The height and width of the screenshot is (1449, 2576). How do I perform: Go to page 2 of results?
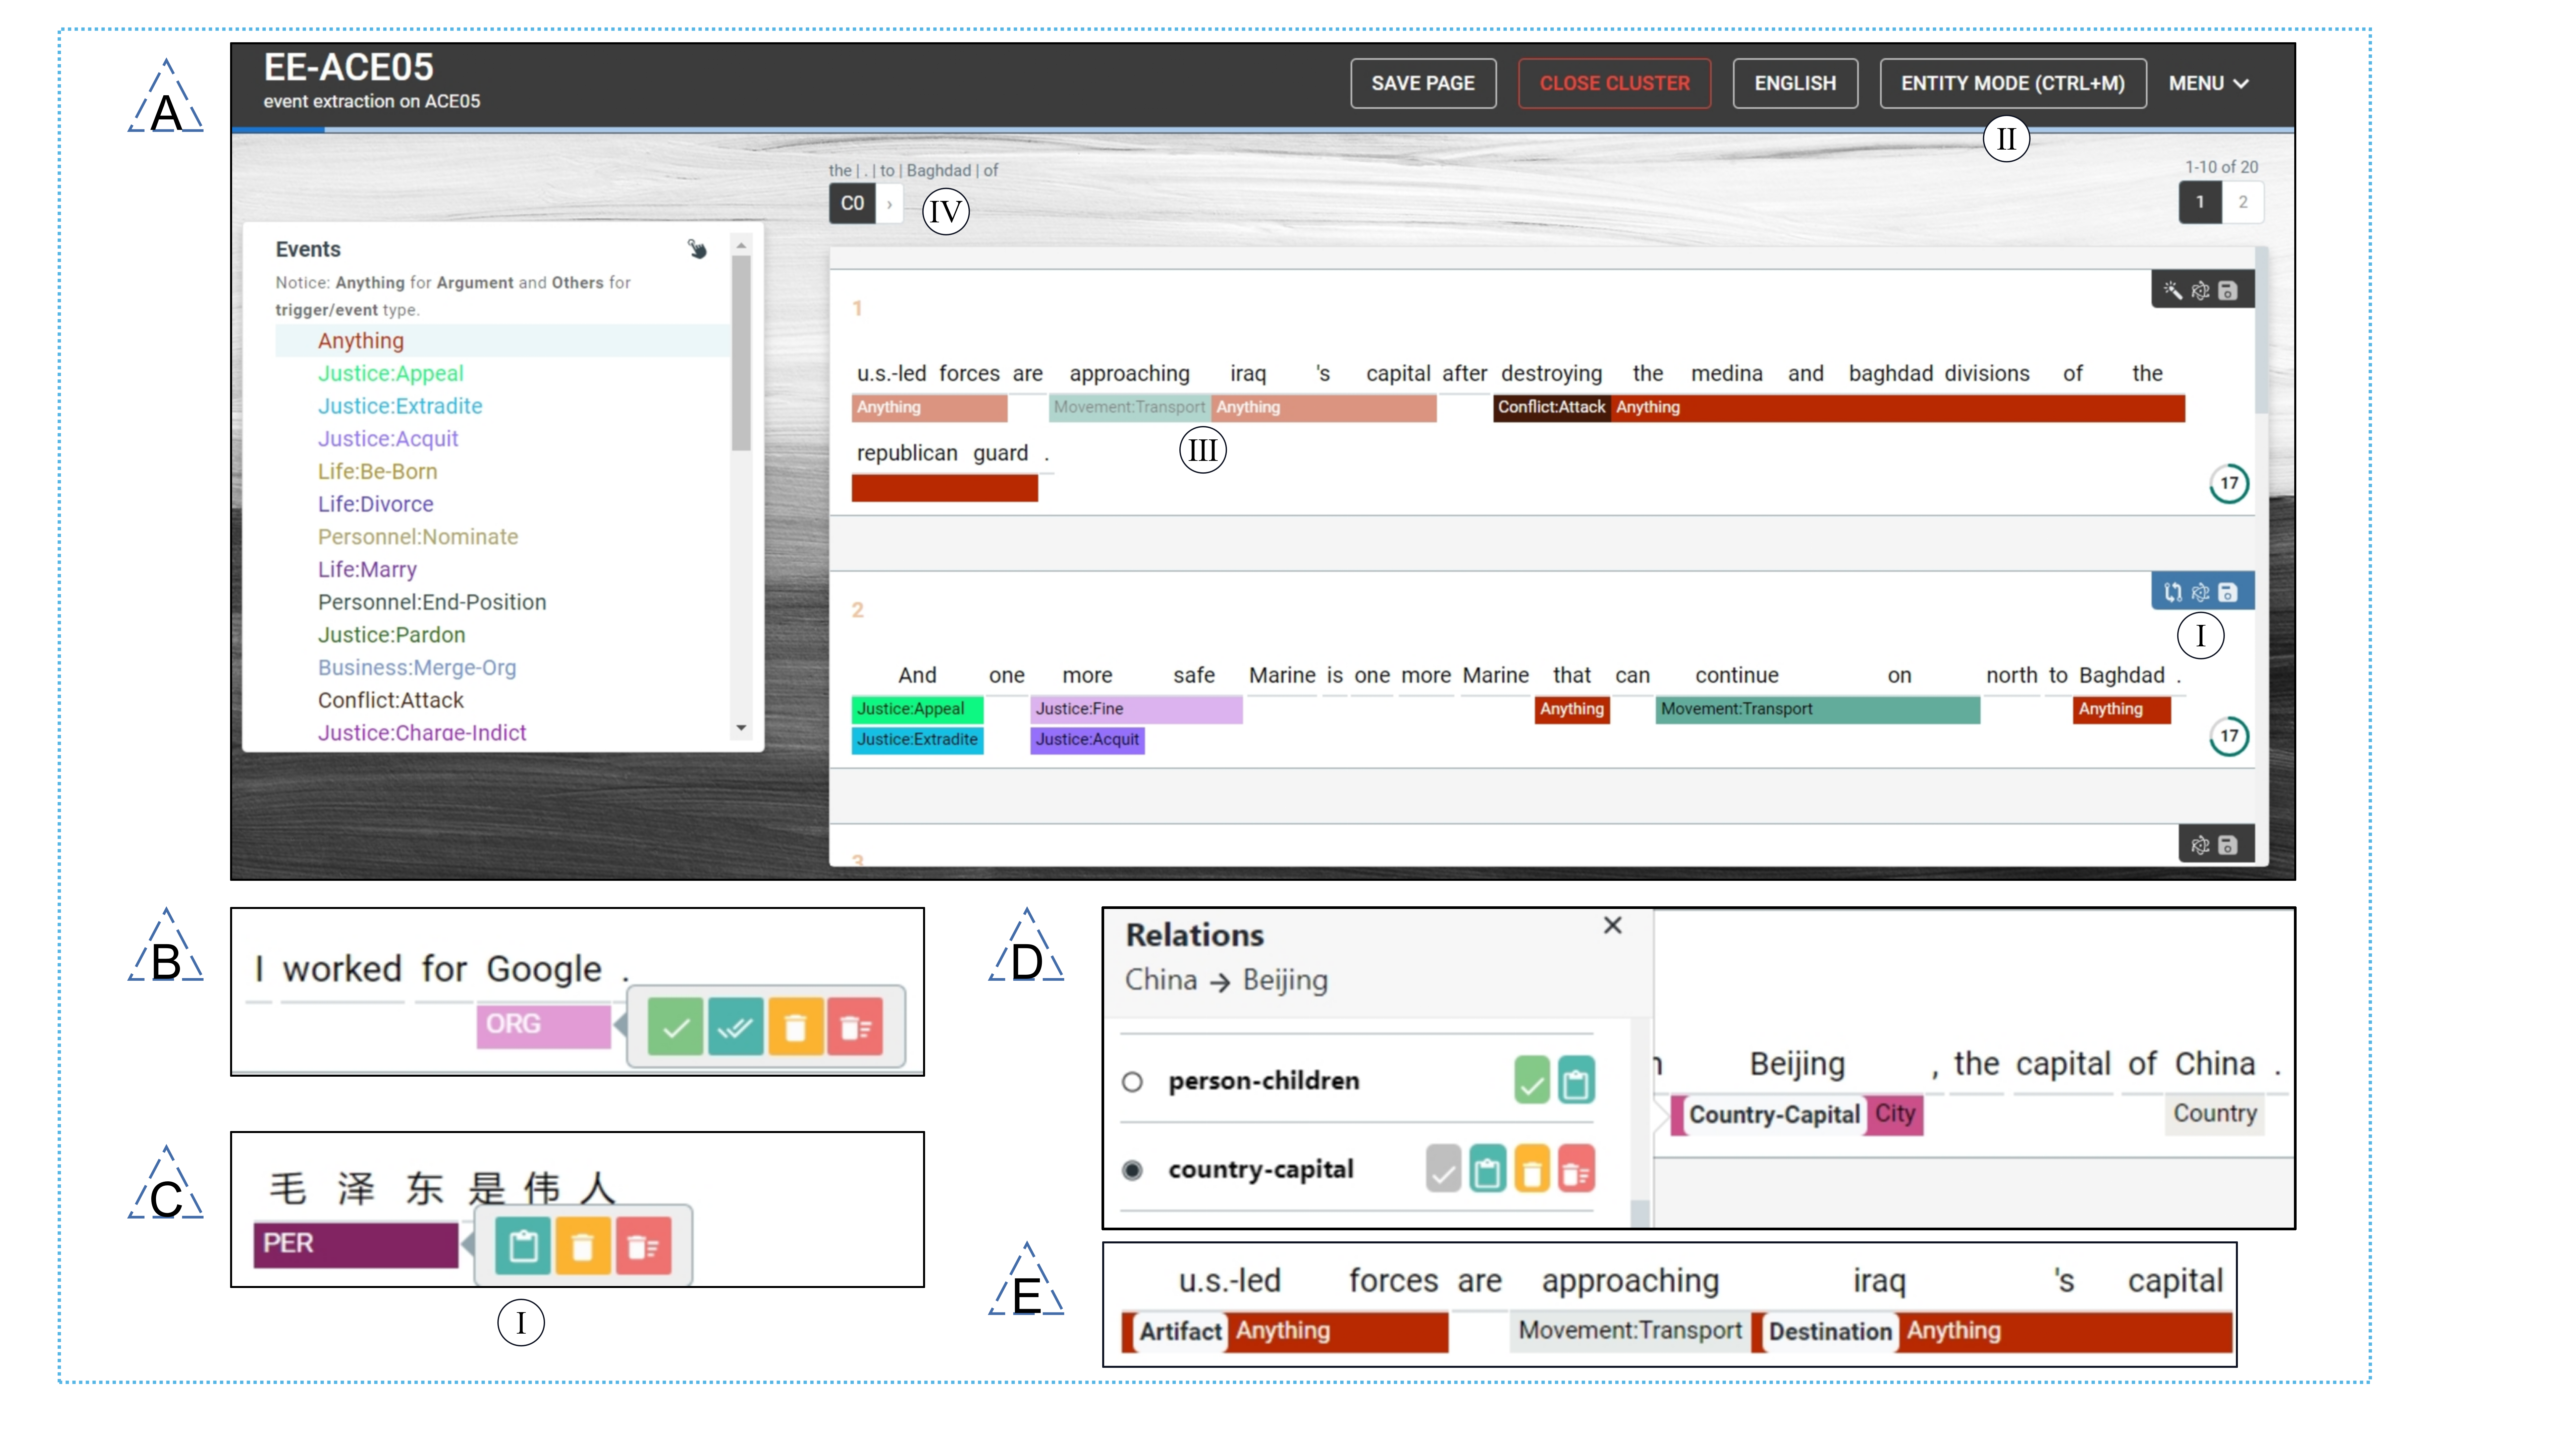click(x=2243, y=202)
